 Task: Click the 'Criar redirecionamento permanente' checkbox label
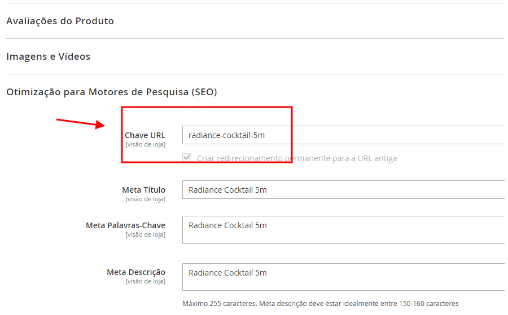(297, 158)
